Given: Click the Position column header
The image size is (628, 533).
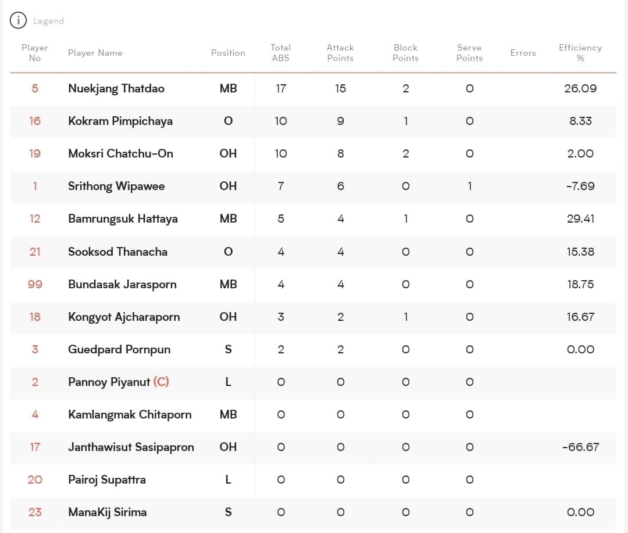Looking at the screenshot, I should point(228,53).
